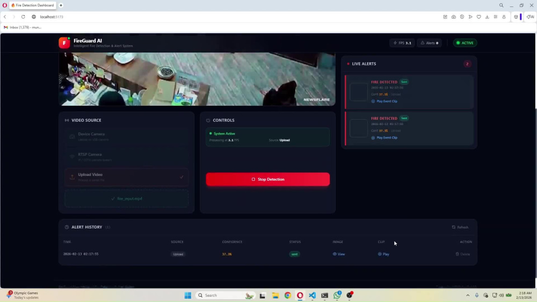Click the 37.3% confidence value in history
537x302 pixels.
coord(227,254)
